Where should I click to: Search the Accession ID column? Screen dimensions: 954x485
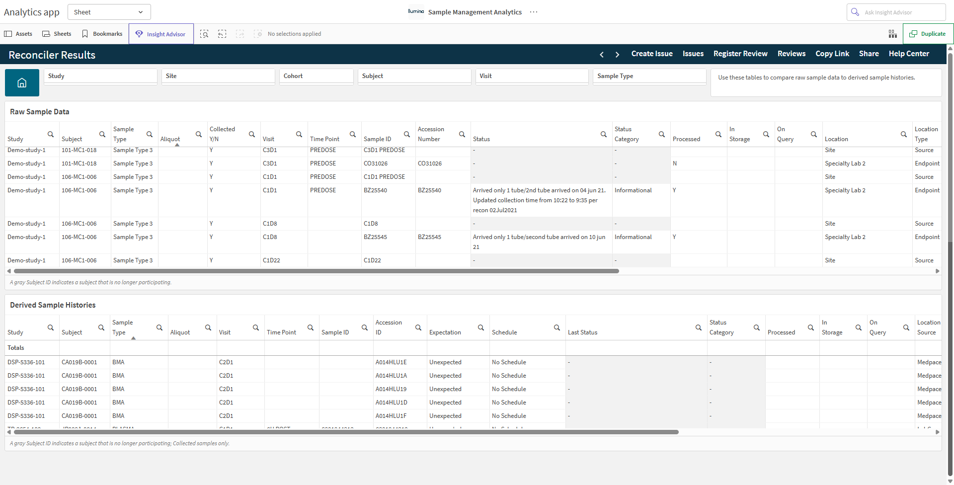(x=418, y=327)
